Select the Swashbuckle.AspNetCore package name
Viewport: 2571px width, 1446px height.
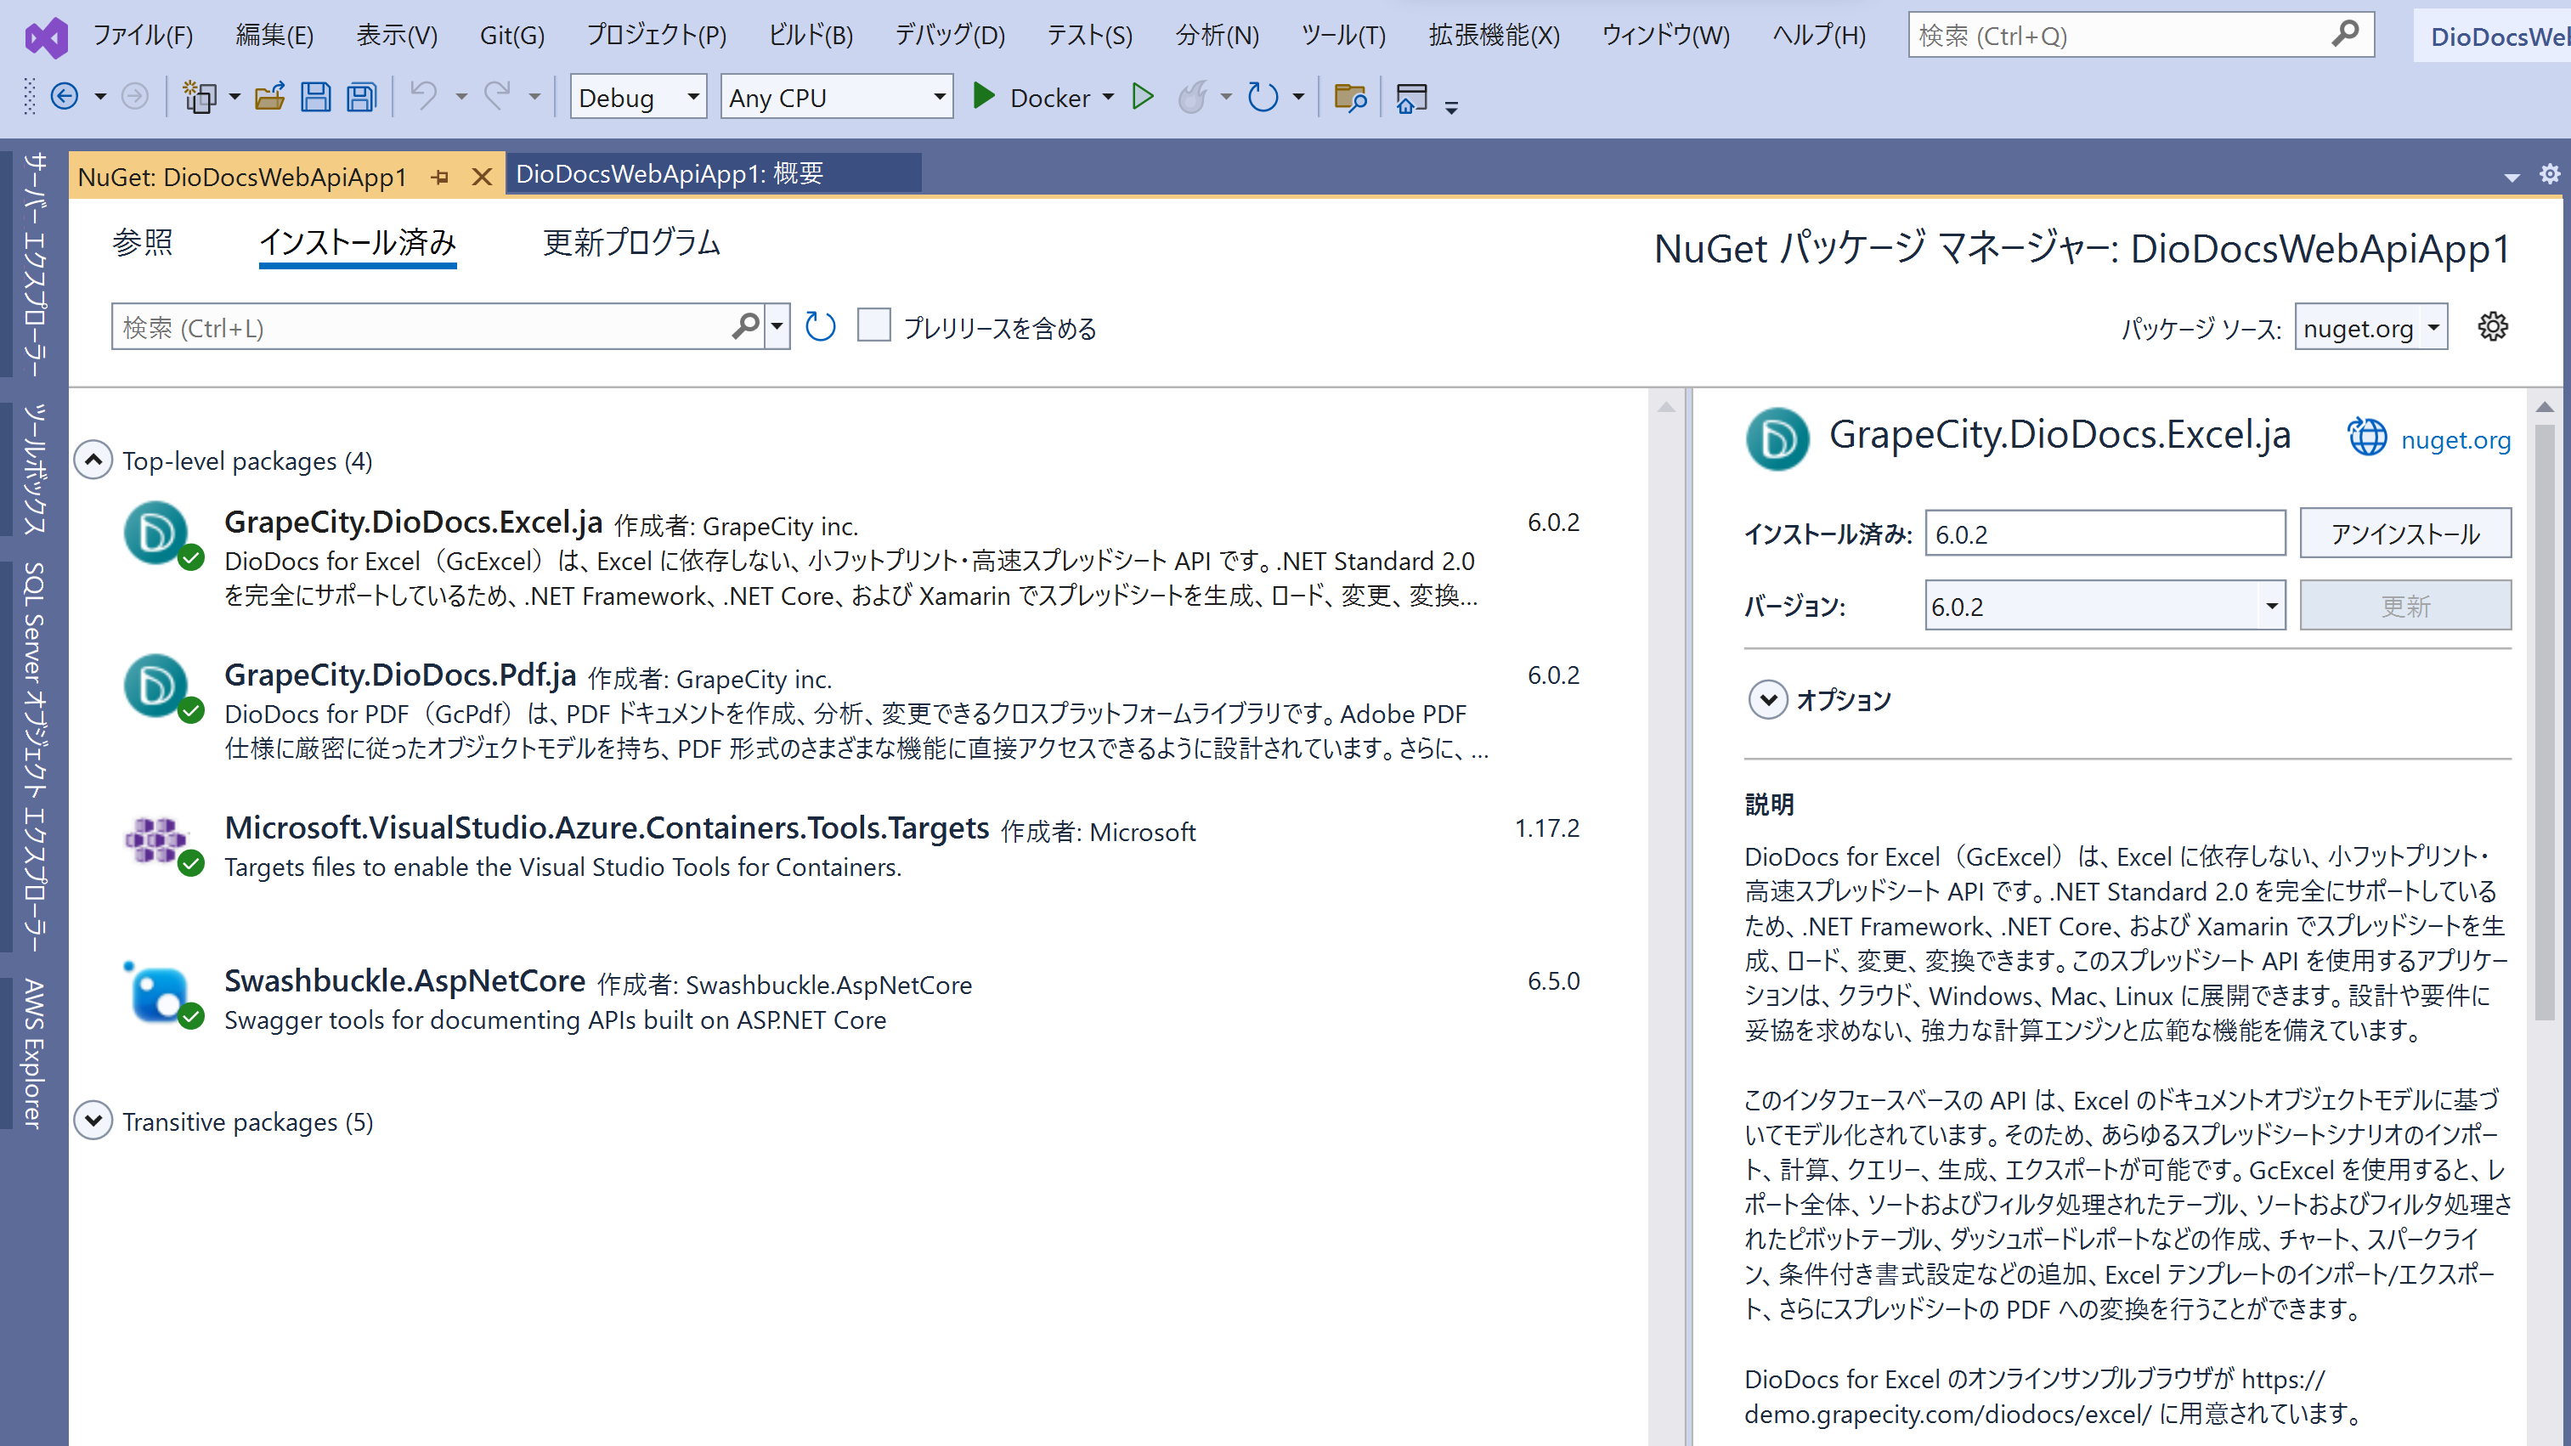pos(404,981)
